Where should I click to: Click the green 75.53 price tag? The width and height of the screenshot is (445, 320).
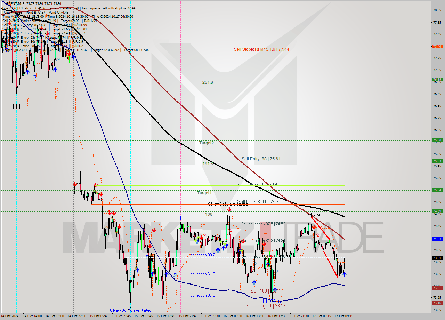pos(437,161)
